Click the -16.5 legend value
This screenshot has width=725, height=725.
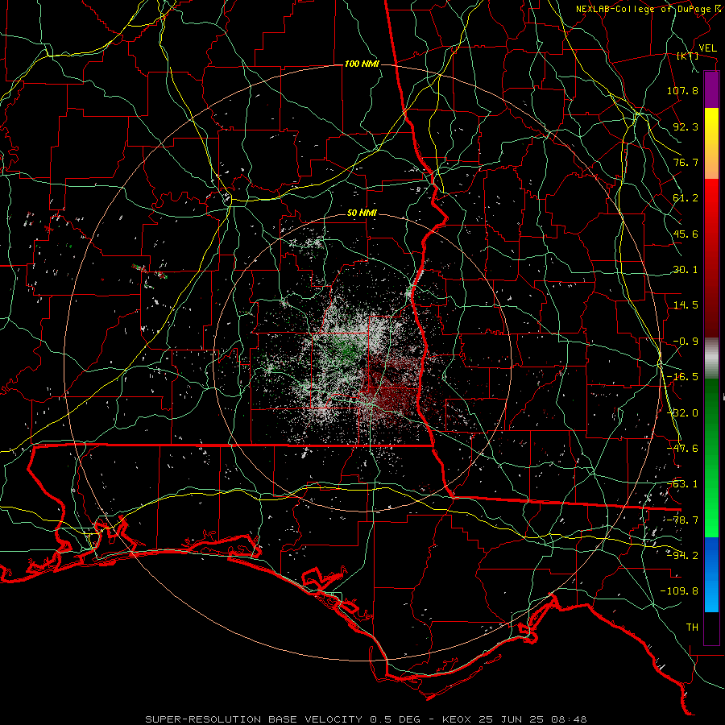click(x=682, y=377)
